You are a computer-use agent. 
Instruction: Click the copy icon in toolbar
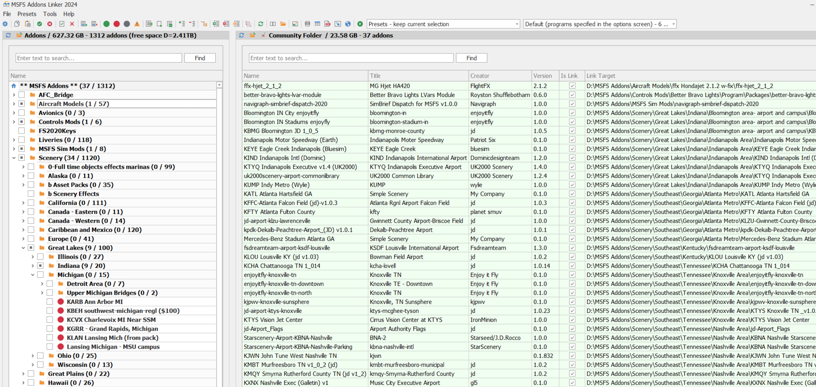tap(17, 24)
